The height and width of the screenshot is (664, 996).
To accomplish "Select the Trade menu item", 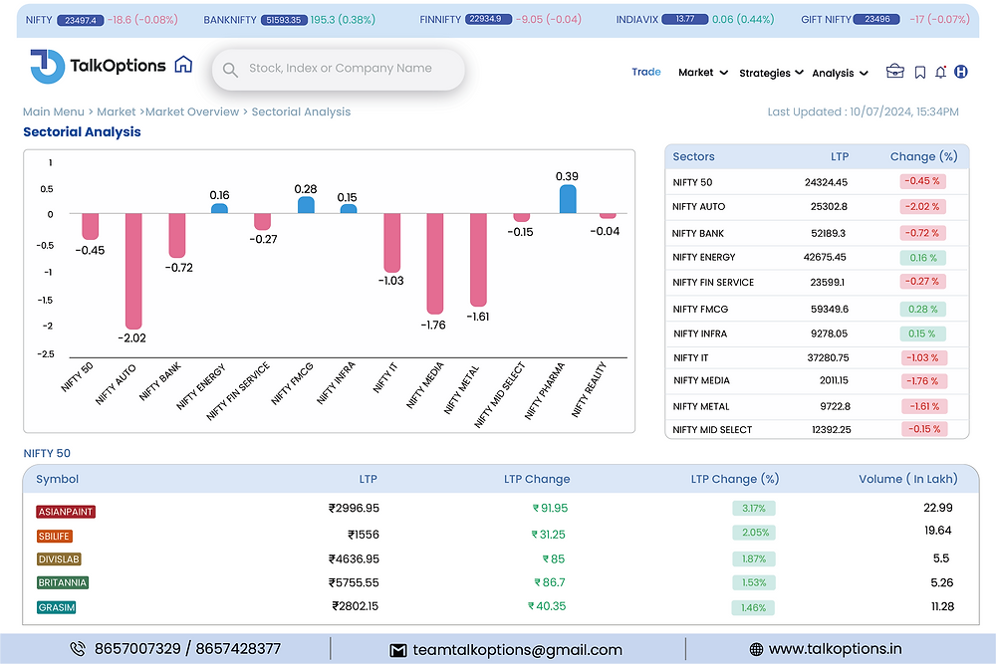I will tap(646, 72).
